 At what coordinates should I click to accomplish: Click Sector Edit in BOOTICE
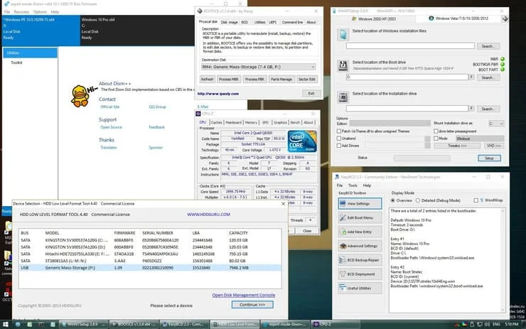306,79
